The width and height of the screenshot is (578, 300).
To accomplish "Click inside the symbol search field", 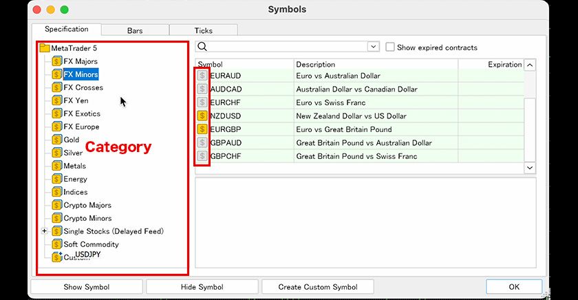I will (x=288, y=47).
